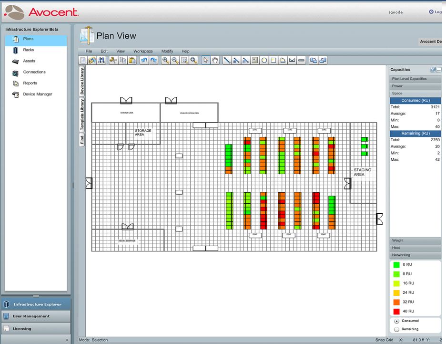Select the Pan hand tool
The image size is (446, 344).
pyautogui.click(x=215, y=61)
